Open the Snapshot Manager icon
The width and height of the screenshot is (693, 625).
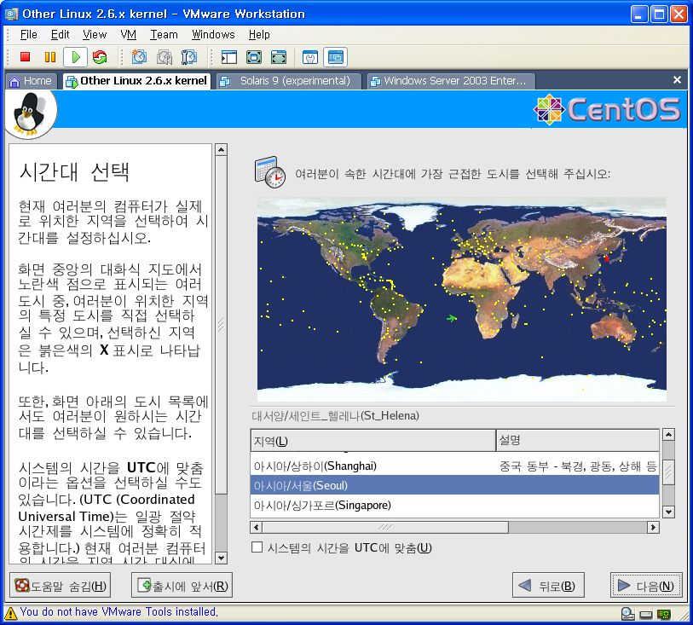coord(189,57)
